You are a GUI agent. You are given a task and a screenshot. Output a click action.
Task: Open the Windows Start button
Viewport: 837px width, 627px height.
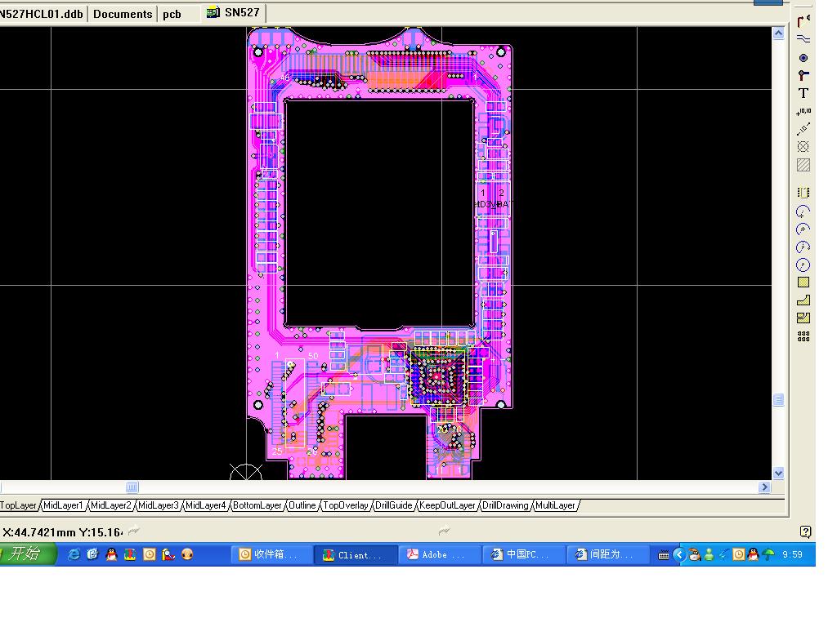26,554
